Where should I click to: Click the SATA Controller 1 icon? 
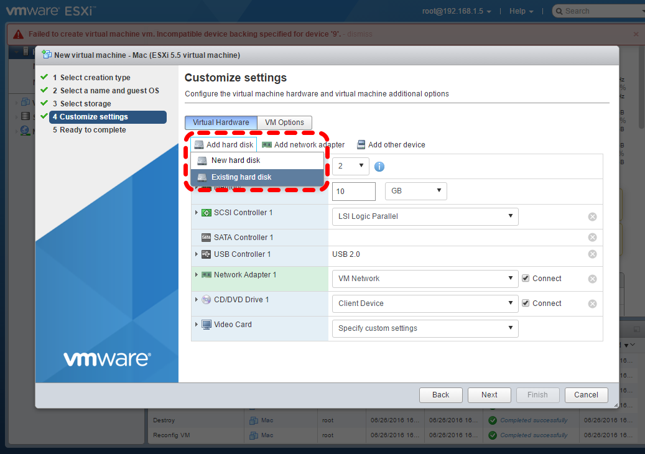coord(206,238)
